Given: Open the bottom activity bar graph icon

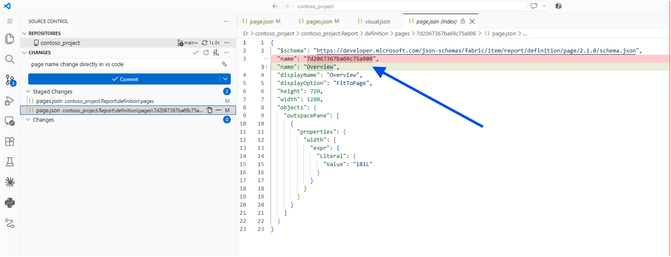Looking at the screenshot, I should coord(10,223).
